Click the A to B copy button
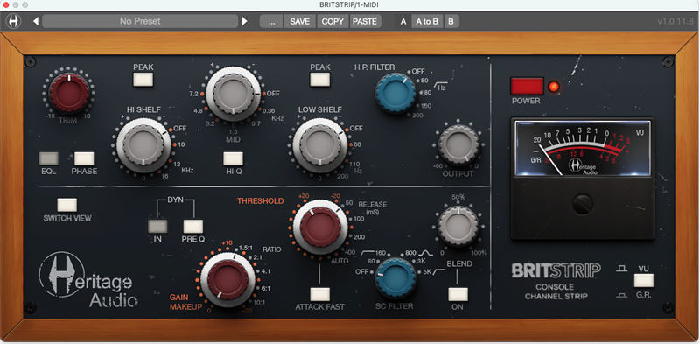The width and height of the screenshot is (700, 344). click(x=427, y=21)
